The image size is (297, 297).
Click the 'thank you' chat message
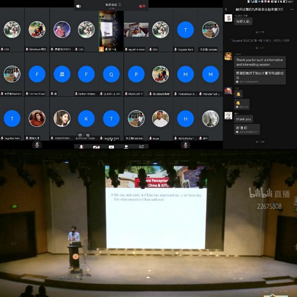244,119
